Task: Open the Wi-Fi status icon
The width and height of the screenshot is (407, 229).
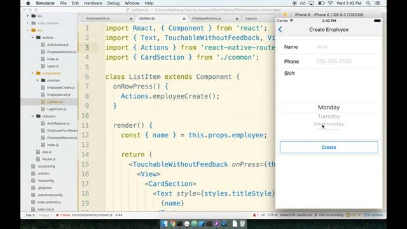Action: (330, 3)
